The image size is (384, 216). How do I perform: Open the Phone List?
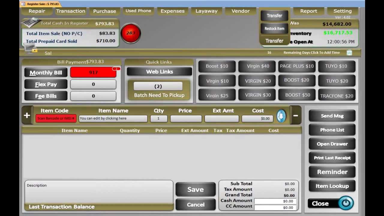(x=332, y=130)
